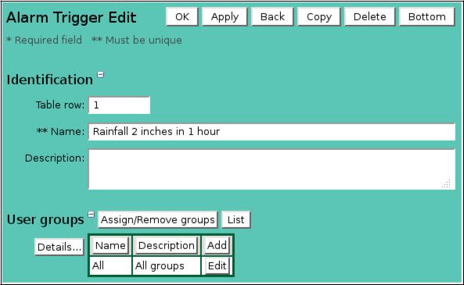The width and height of the screenshot is (464, 285).
Task: Sort groups by Description column header
Action: pos(167,245)
